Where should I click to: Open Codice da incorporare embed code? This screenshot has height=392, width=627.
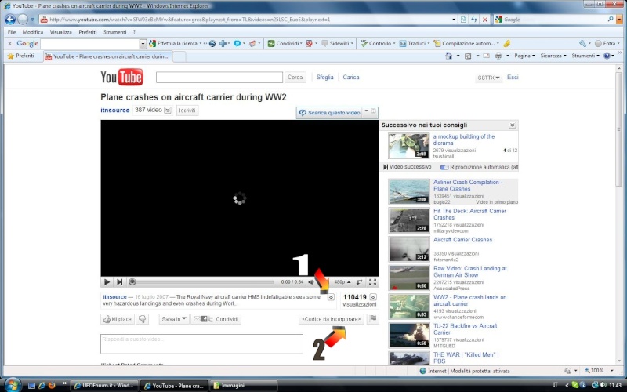tap(331, 319)
